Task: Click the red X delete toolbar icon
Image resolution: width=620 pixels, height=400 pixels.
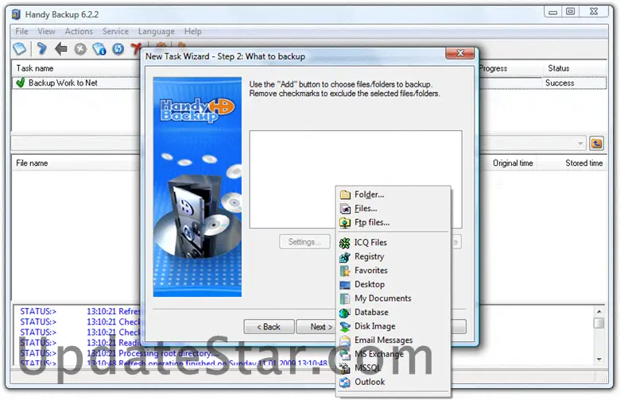Action: (x=136, y=48)
